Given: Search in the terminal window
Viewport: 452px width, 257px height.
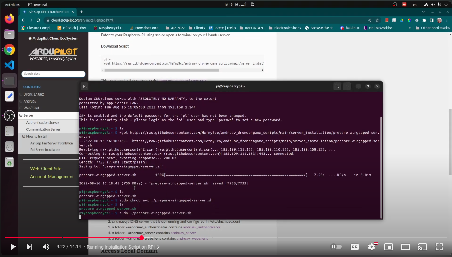Looking at the screenshot, I should tap(337, 86).
